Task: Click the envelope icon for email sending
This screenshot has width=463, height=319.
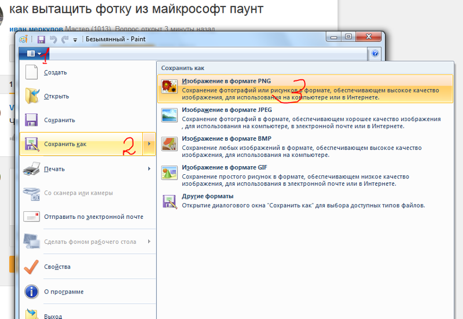Action: (x=31, y=217)
